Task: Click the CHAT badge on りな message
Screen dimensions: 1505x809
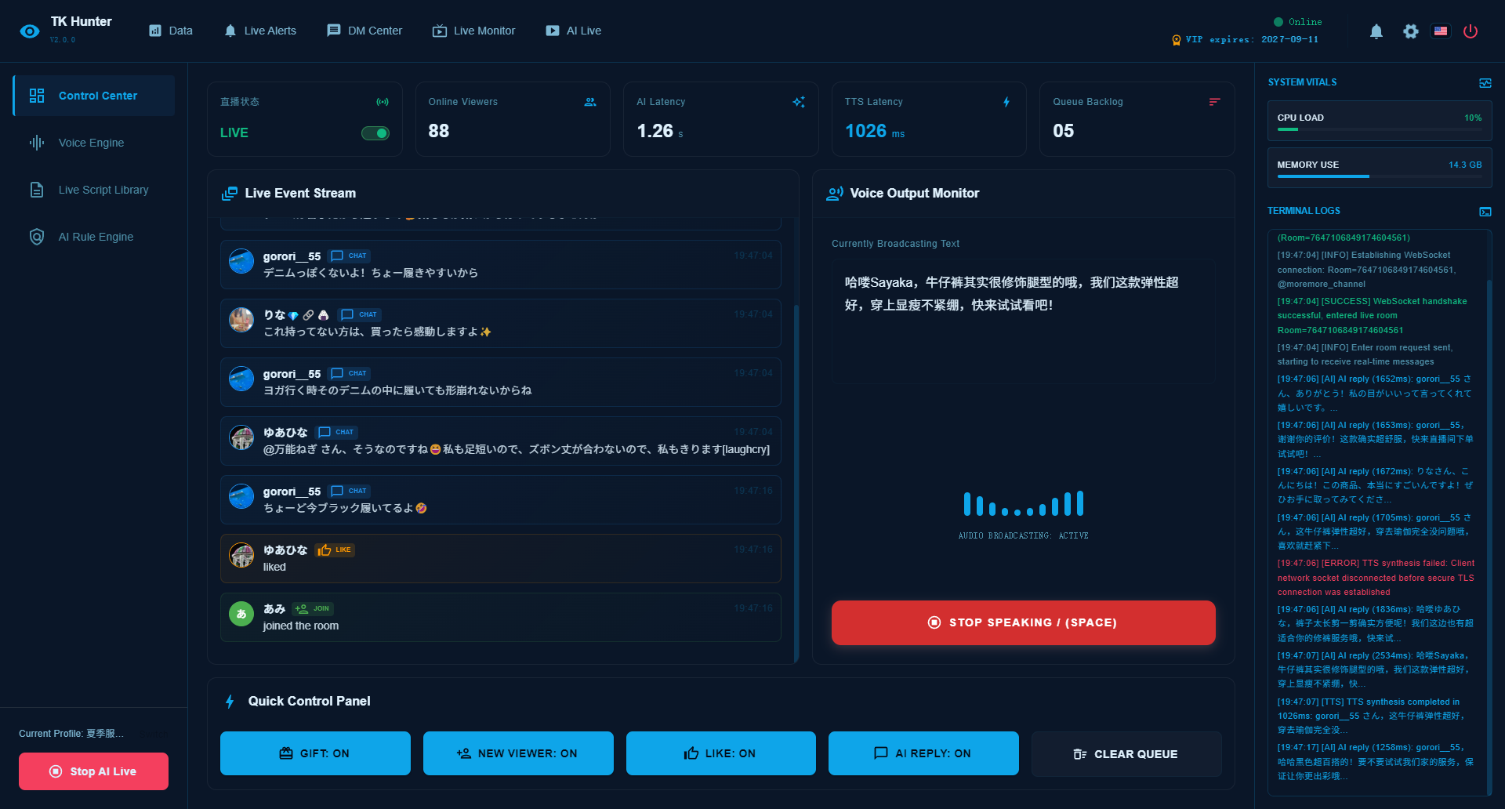Action: (359, 314)
